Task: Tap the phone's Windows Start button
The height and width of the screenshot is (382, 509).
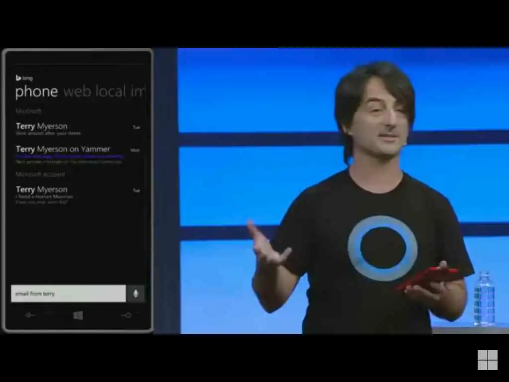Action: tap(78, 315)
